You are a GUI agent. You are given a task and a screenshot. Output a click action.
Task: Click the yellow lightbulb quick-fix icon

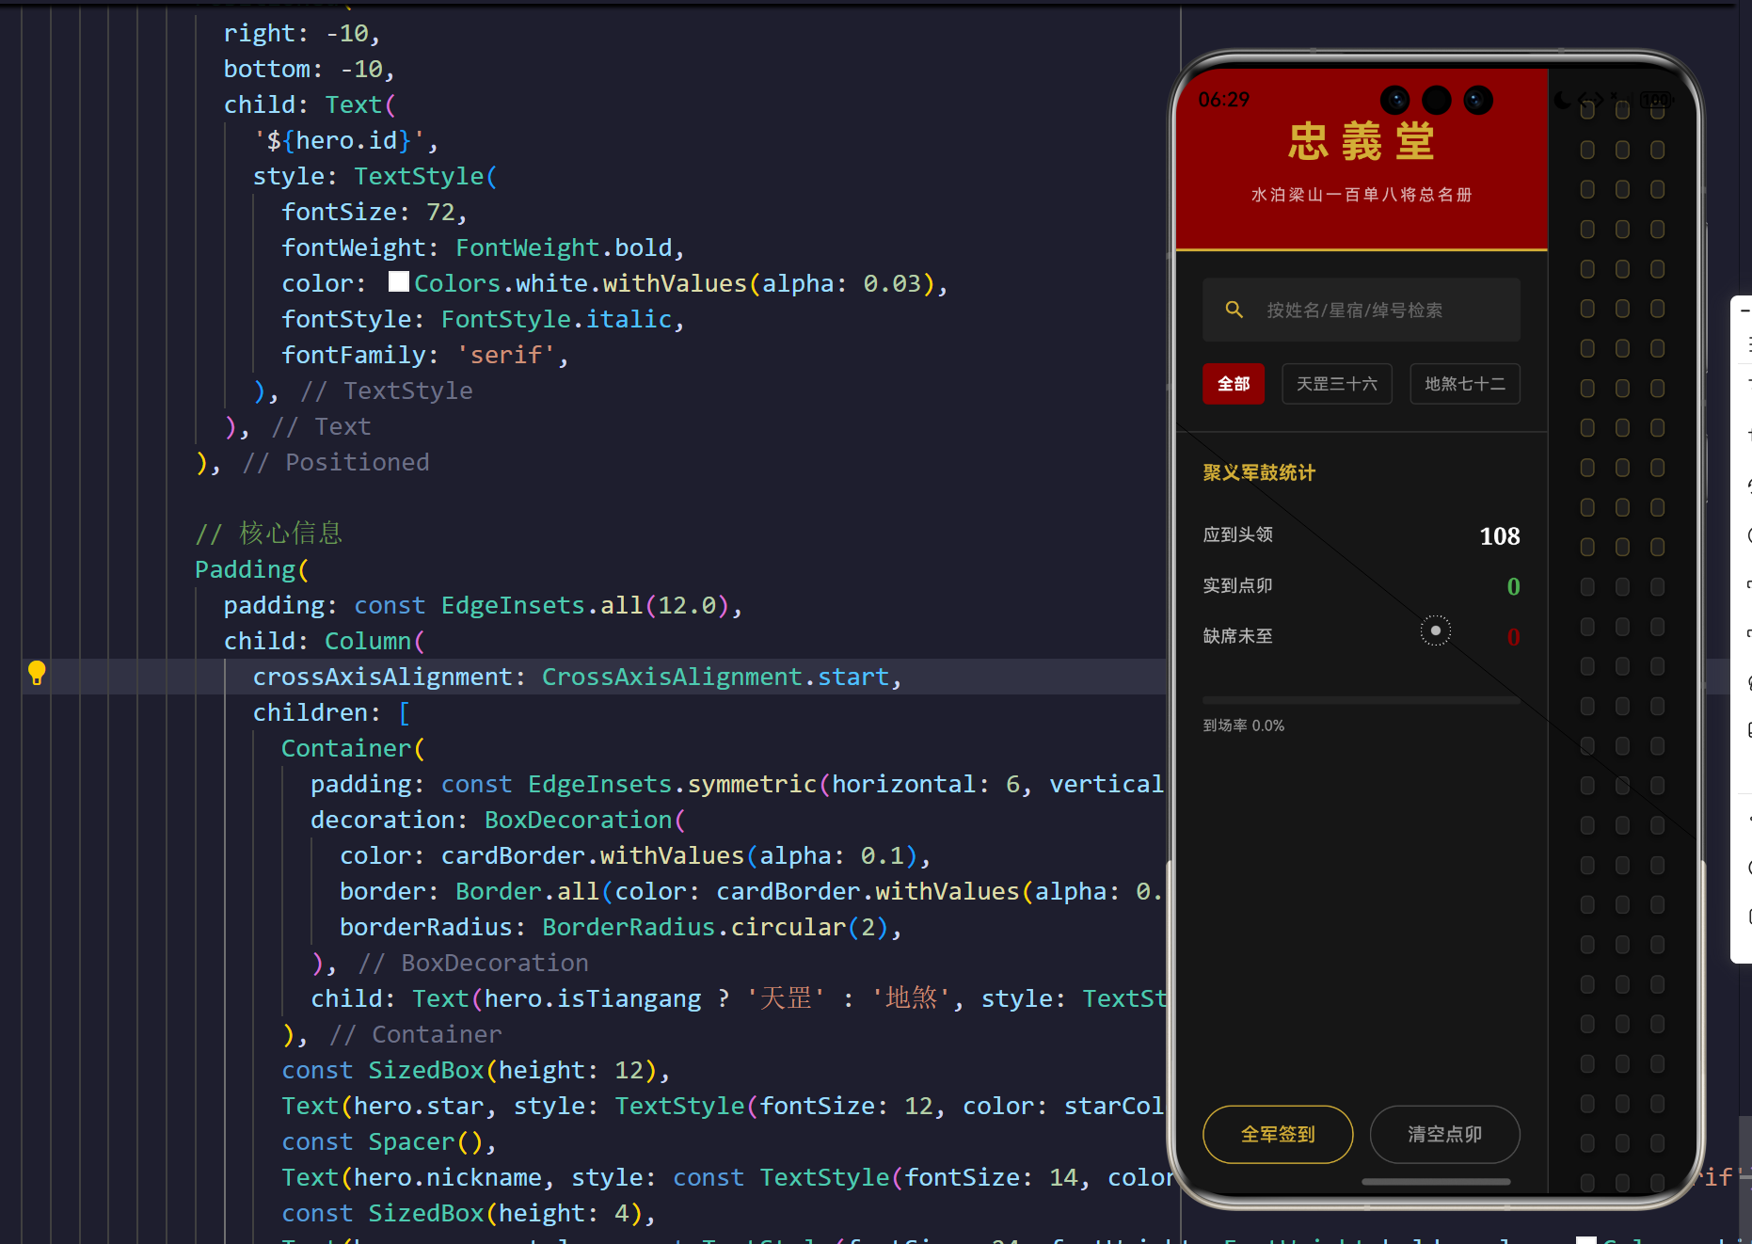37,673
